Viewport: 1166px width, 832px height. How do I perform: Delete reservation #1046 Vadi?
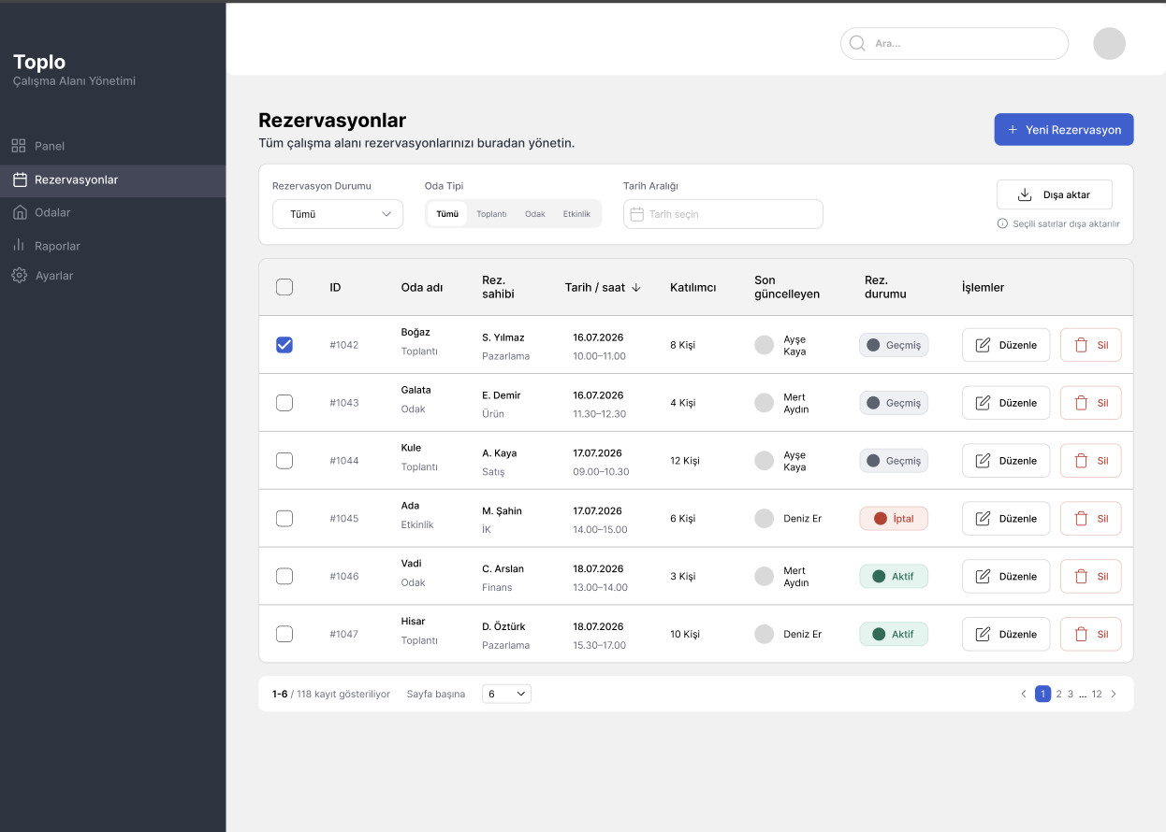(x=1090, y=576)
